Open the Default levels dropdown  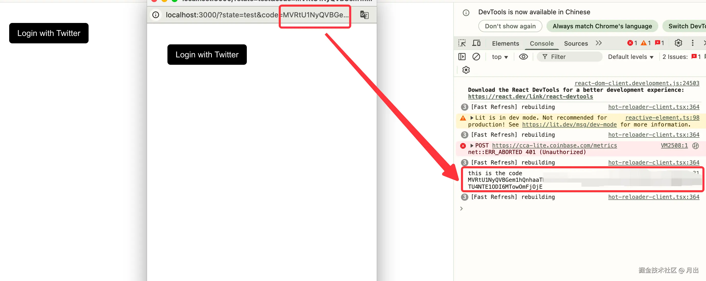pos(630,57)
